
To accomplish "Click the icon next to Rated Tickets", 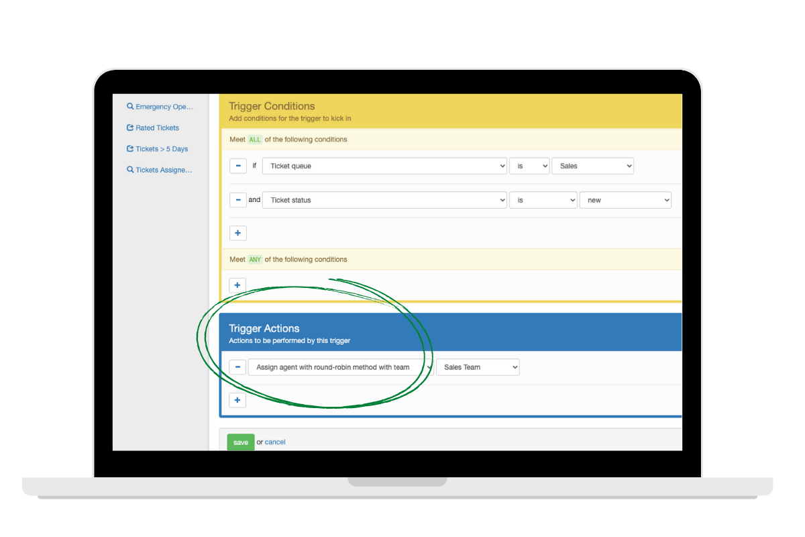I will [130, 128].
